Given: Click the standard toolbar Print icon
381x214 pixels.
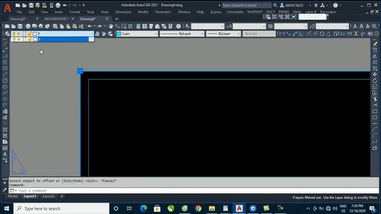Looking at the screenshot, I should pos(28,26).
